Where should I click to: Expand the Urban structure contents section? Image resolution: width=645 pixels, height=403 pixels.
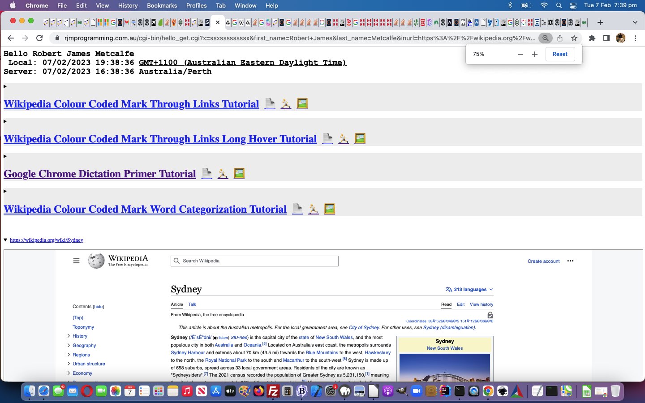click(69, 364)
